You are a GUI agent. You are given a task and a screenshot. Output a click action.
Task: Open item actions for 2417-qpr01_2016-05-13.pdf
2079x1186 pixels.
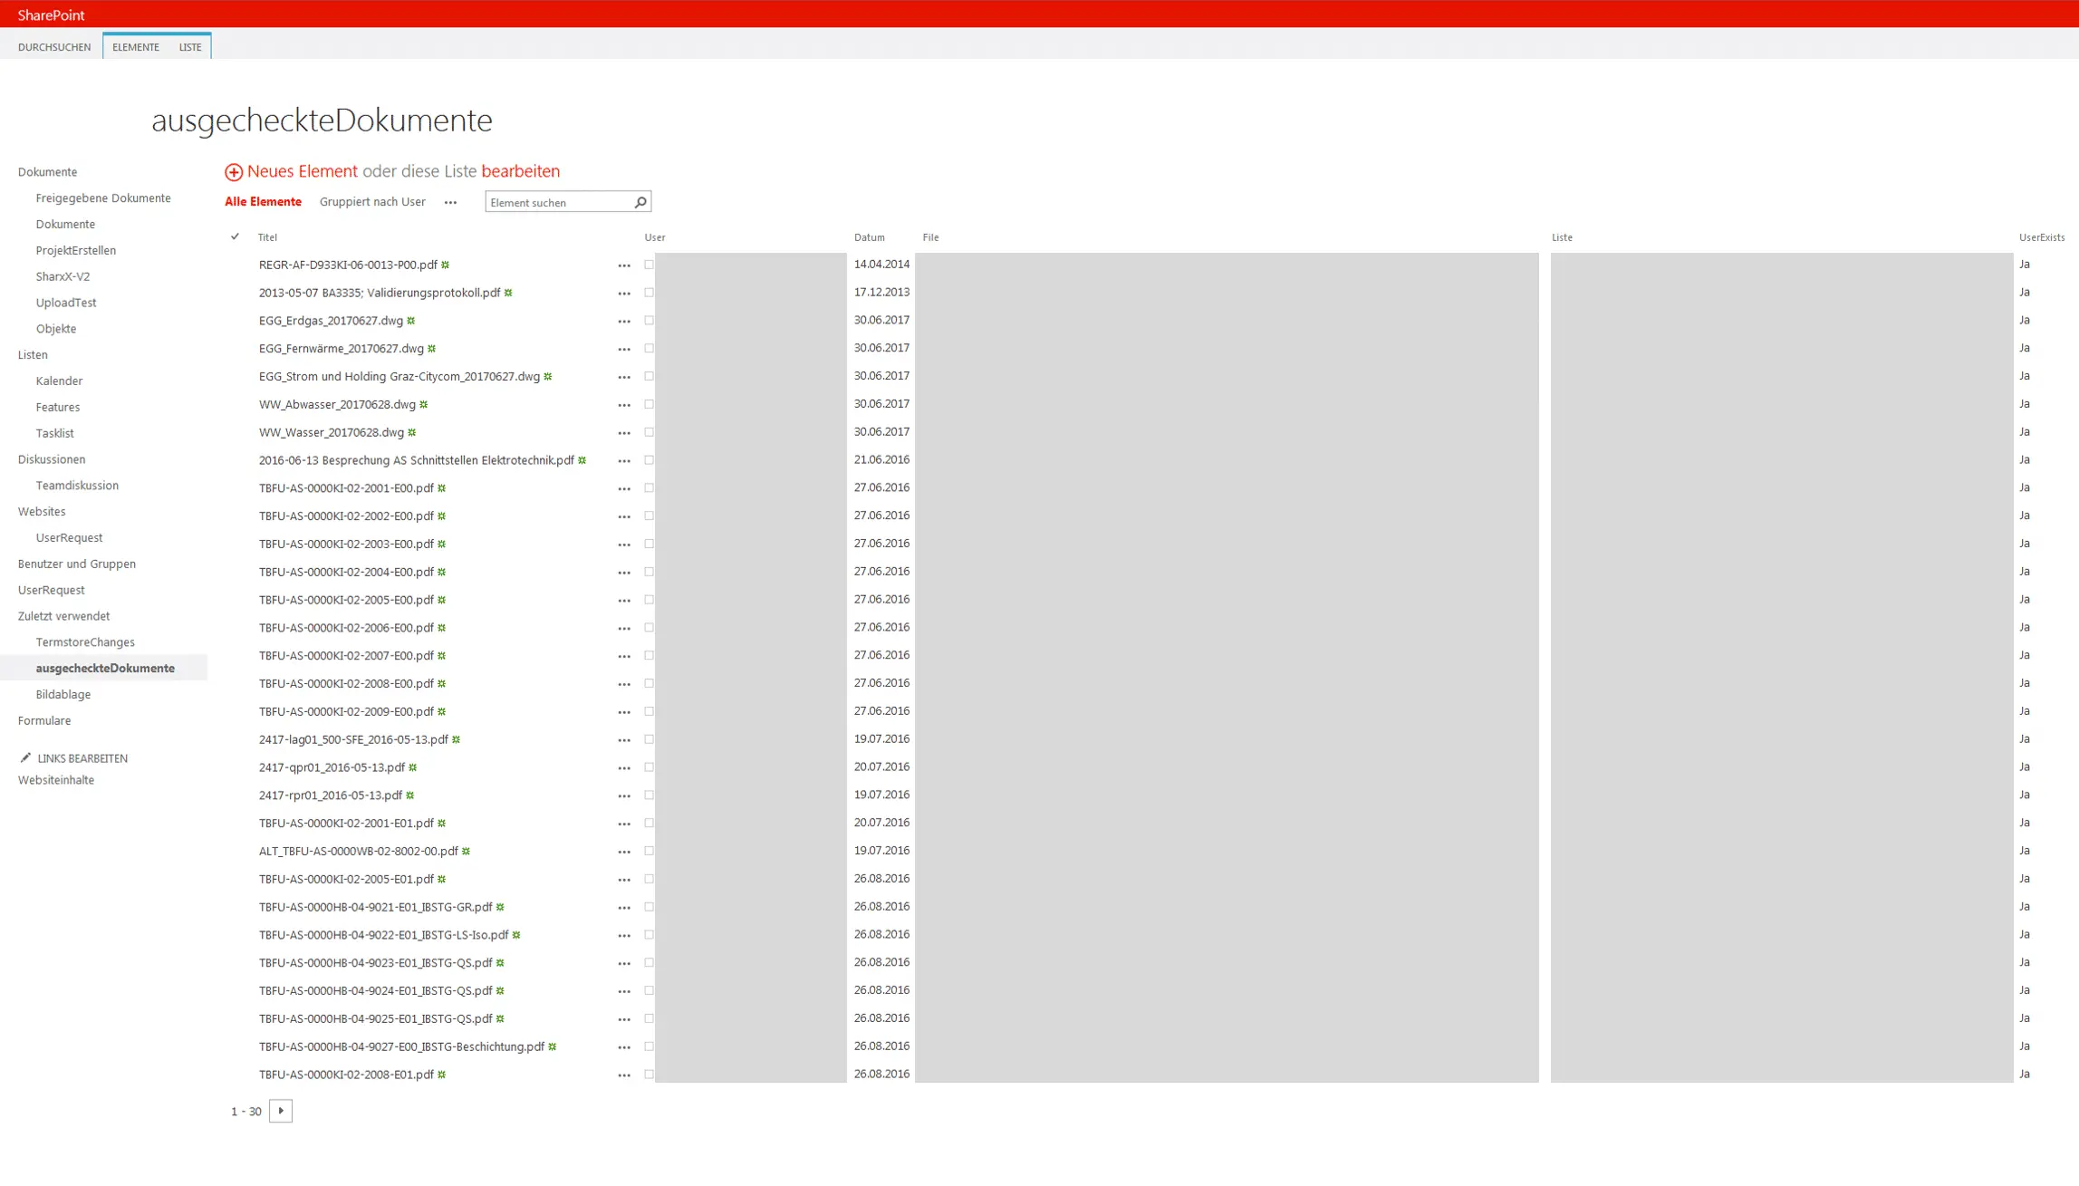[x=625, y=767]
